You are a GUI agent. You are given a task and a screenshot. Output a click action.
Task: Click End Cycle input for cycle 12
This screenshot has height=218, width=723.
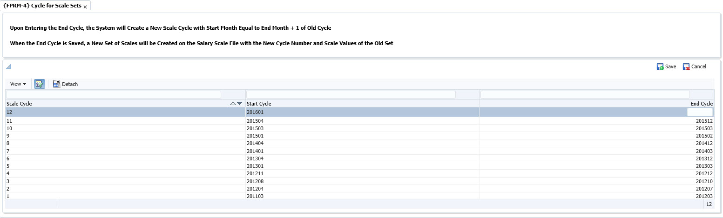(700, 112)
